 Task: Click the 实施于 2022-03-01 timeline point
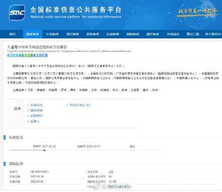point(89,147)
